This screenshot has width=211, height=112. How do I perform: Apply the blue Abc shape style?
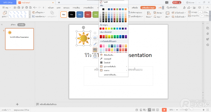[x=80, y=15]
